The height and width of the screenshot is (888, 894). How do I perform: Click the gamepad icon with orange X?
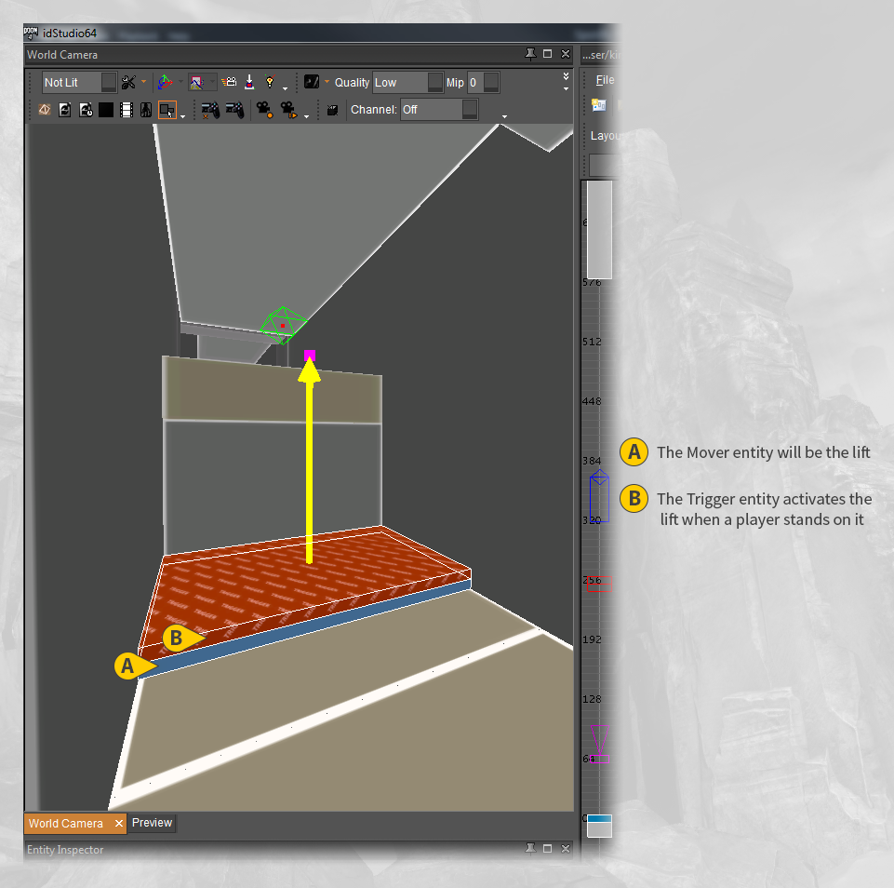click(210, 110)
